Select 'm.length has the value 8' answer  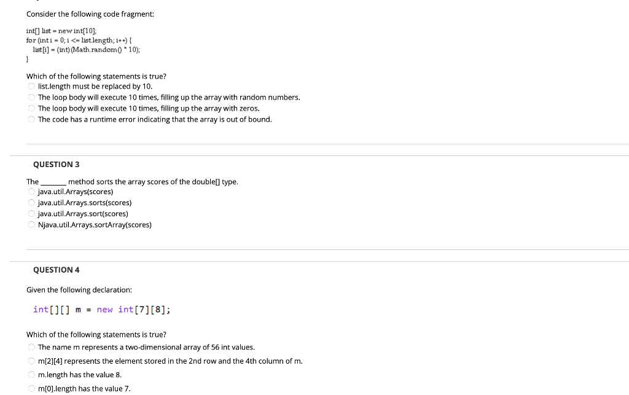[31, 375]
